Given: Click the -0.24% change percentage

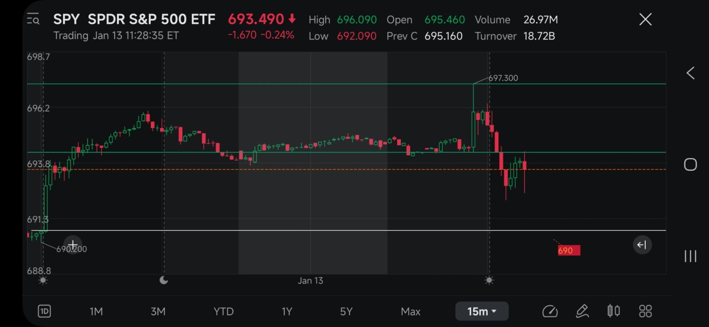Looking at the screenshot, I should tap(277, 35).
